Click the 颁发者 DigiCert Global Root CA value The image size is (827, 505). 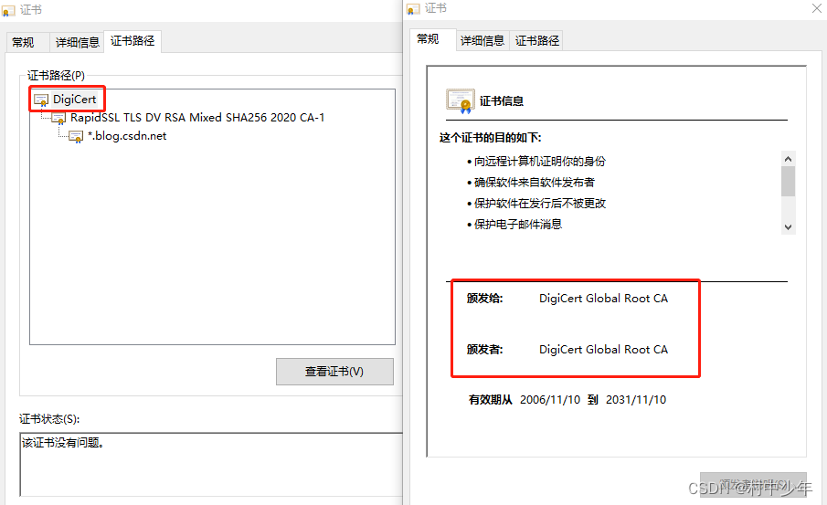pyautogui.click(x=603, y=350)
